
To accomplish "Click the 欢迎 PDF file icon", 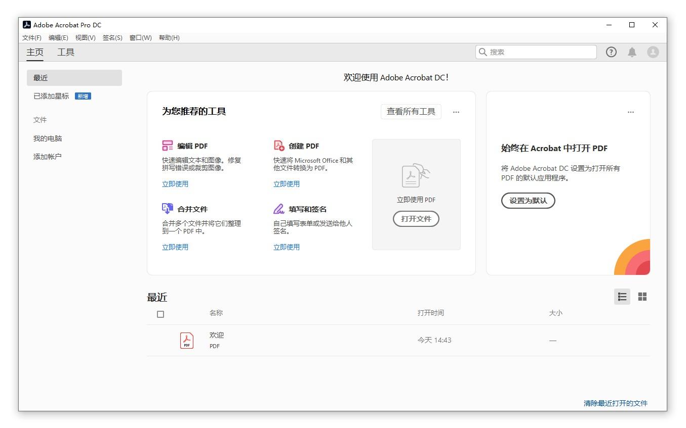I will pyautogui.click(x=186, y=340).
